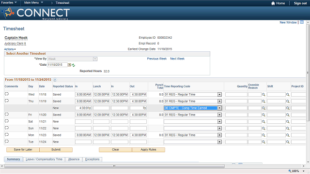310x174 pixels.
Task: Look up Shift for Wed 11/18
Action: (x=288, y=95)
